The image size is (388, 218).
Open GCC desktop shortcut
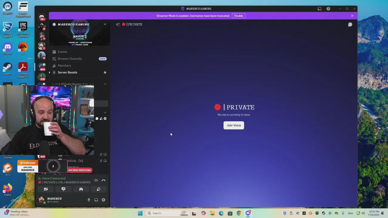pyautogui.click(x=8, y=170)
